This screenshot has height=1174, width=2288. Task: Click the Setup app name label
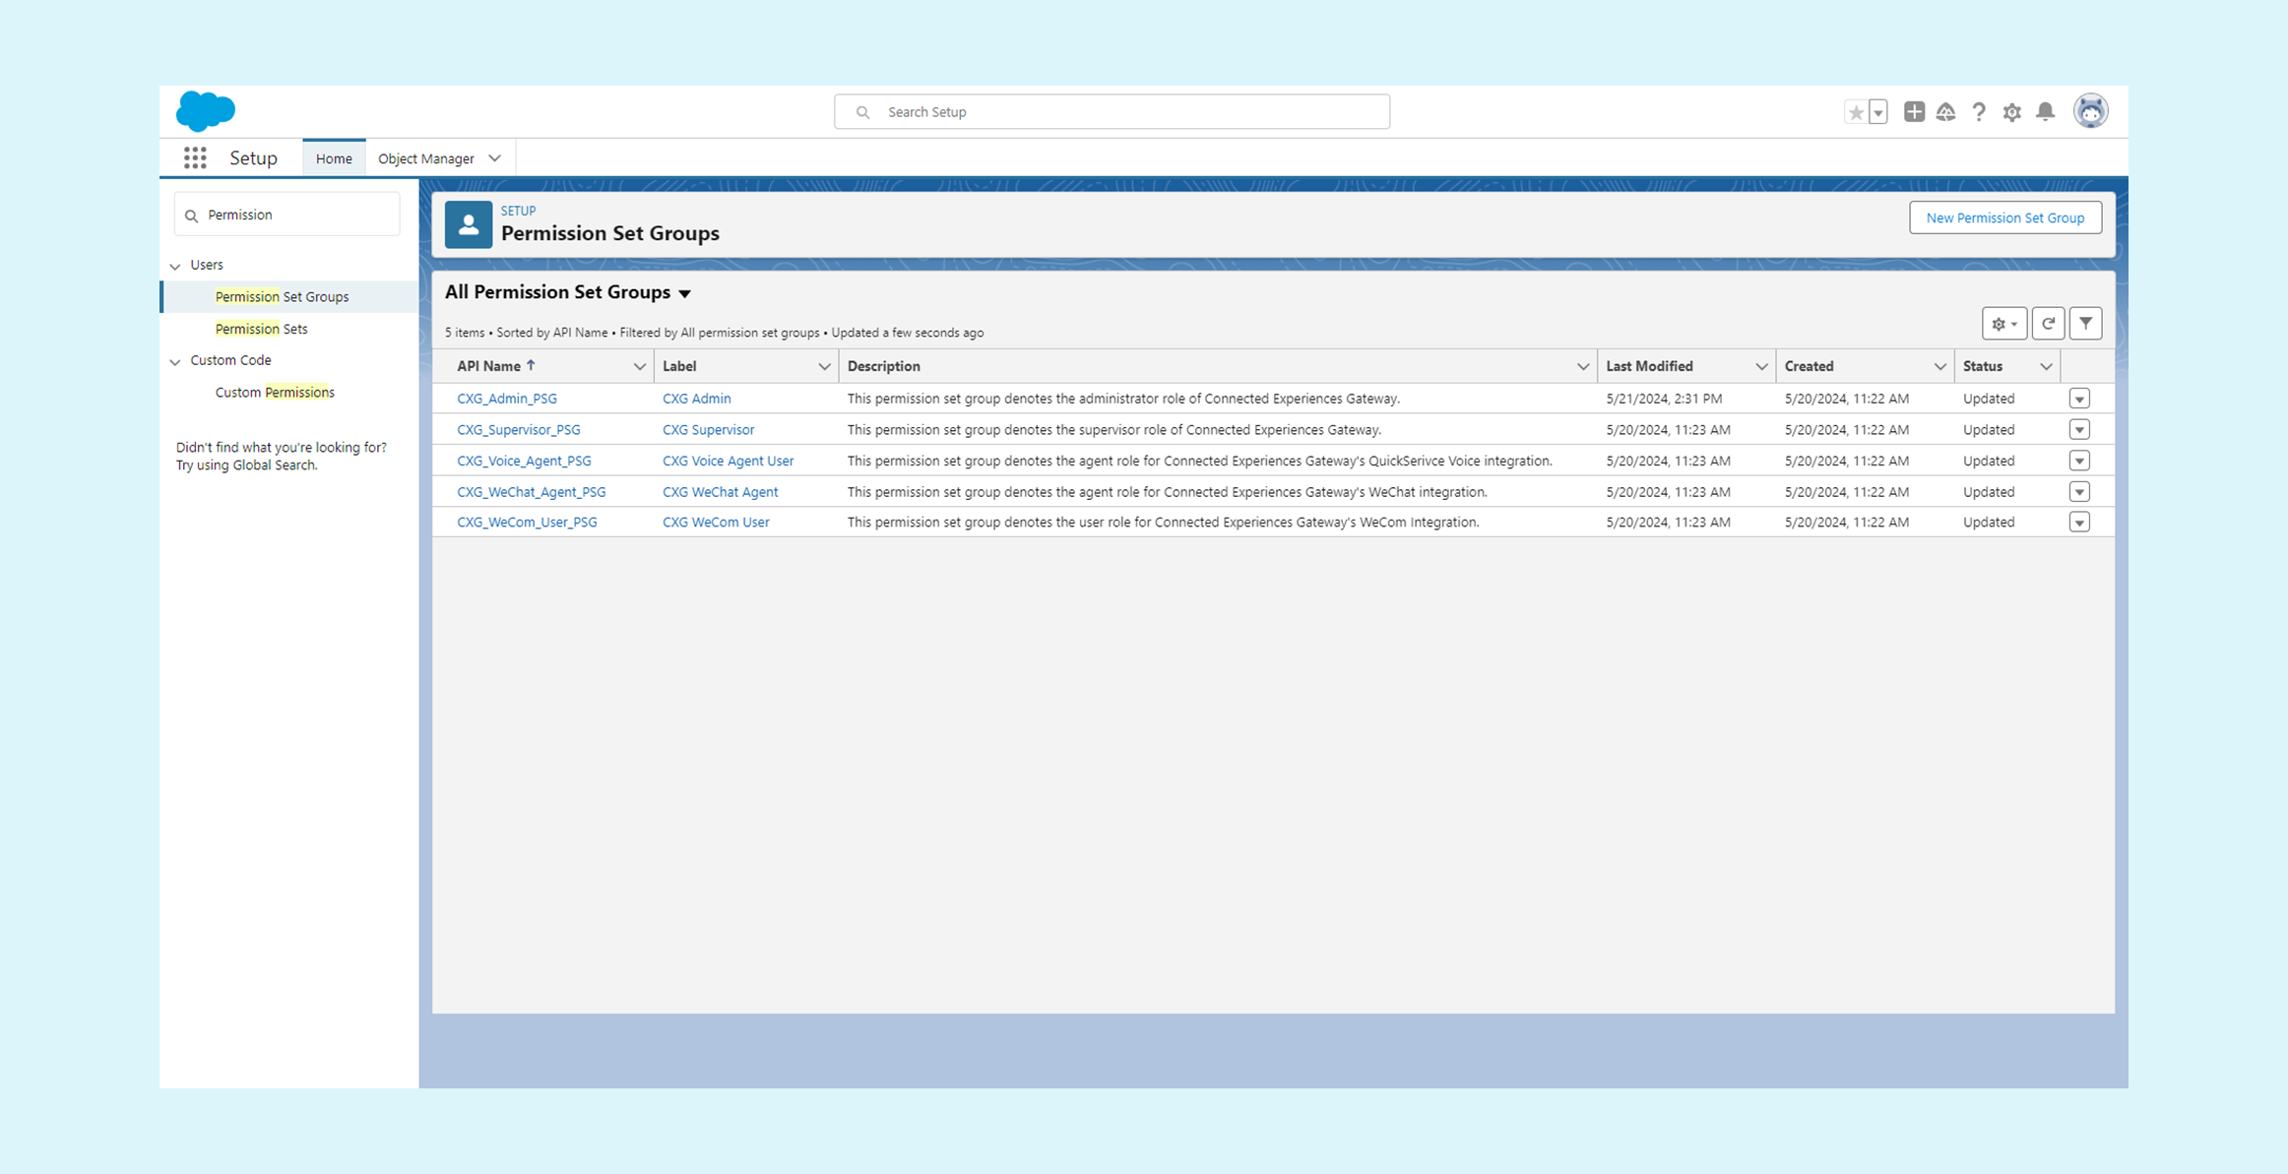[x=253, y=157]
